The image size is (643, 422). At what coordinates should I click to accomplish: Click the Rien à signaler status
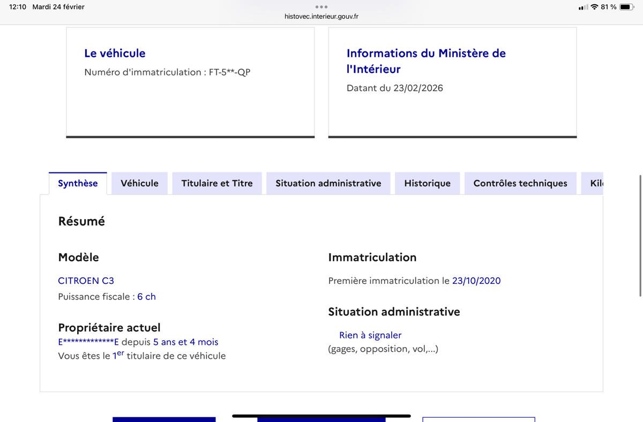(x=370, y=335)
